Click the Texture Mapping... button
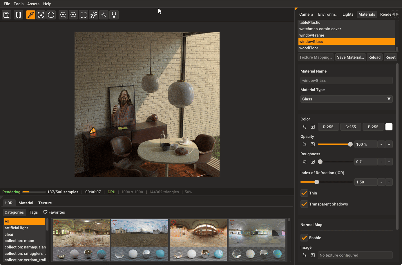 coord(316,57)
